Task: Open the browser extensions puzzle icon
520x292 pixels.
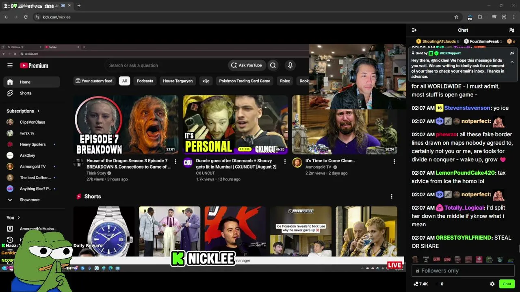Action: tap(480, 17)
